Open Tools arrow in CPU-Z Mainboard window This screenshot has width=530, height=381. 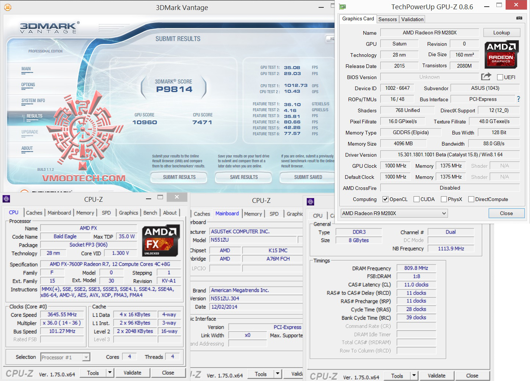tap(278, 374)
